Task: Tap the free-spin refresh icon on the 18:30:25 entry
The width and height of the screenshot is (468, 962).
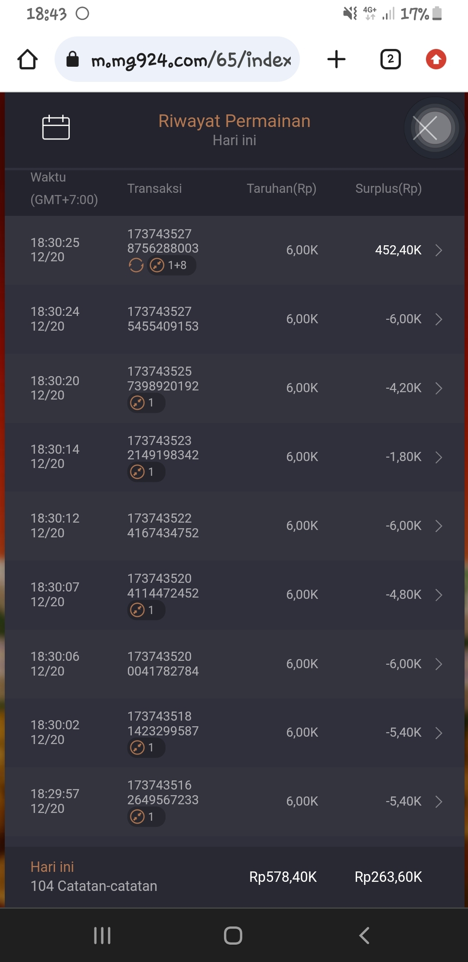Action: coord(136,265)
